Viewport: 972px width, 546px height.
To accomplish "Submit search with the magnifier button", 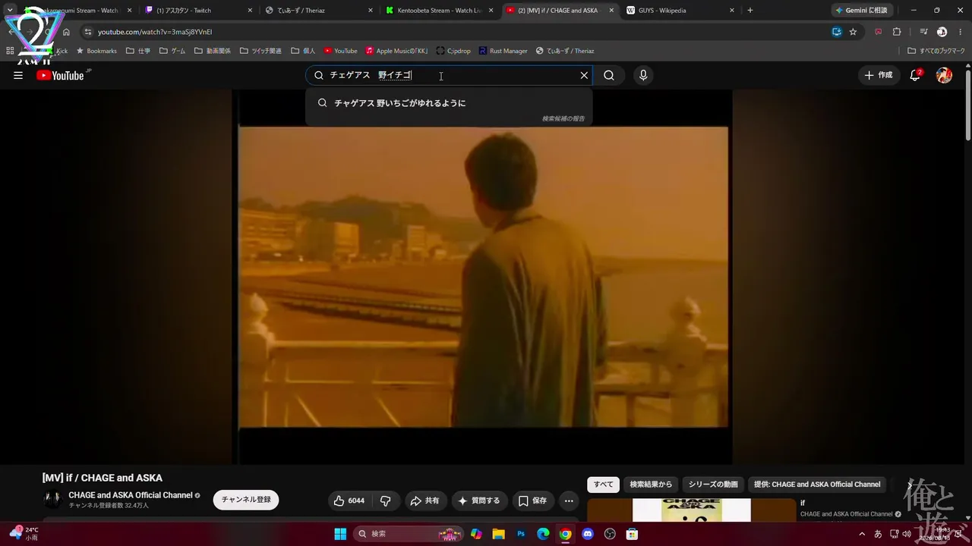I will [609, 75].
